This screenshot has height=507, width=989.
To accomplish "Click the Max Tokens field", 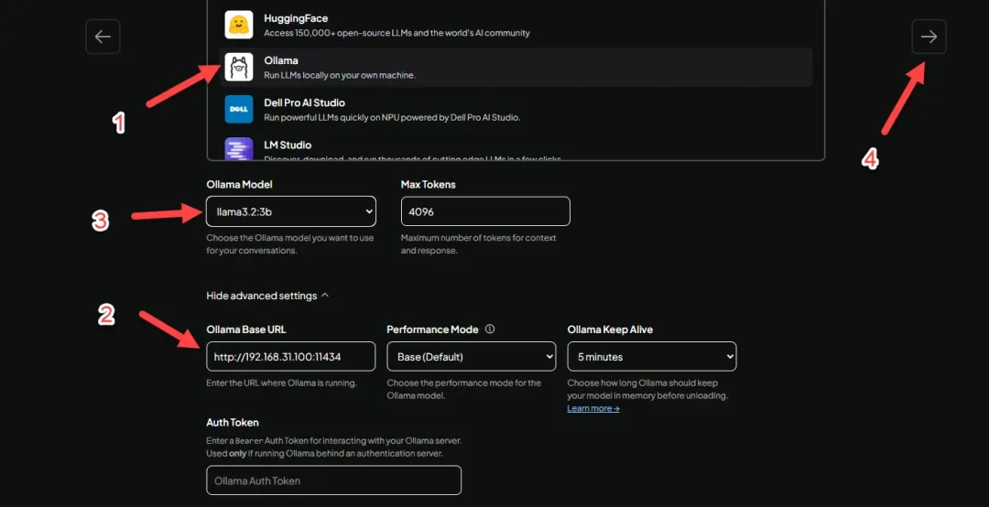I will 485,211.
